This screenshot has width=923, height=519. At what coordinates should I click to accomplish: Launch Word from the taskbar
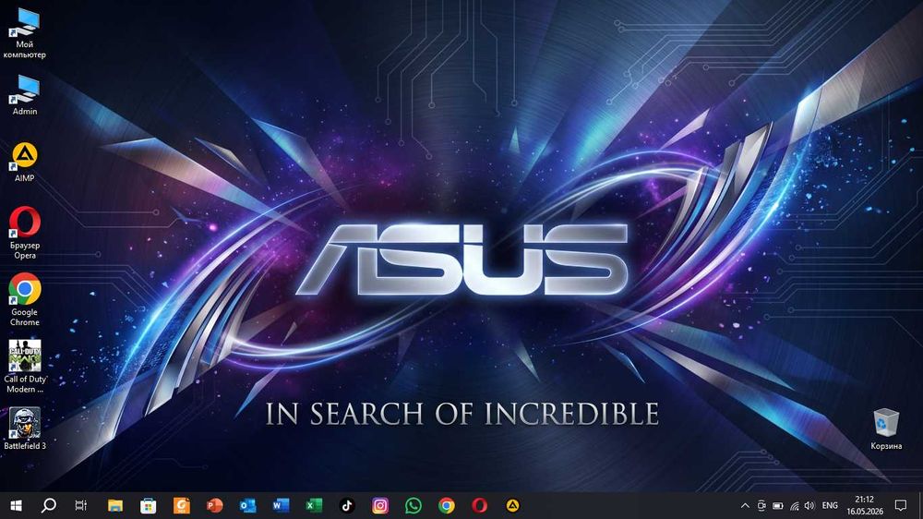[x=281, y=505]
